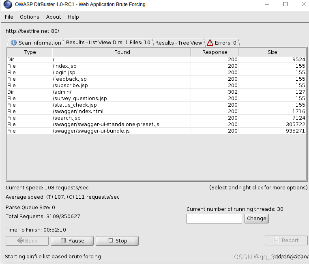Click the Total Requests 3109/350627 text
Image resolution: width=309 pixels, height=264 pixels.
coord(43,217)
